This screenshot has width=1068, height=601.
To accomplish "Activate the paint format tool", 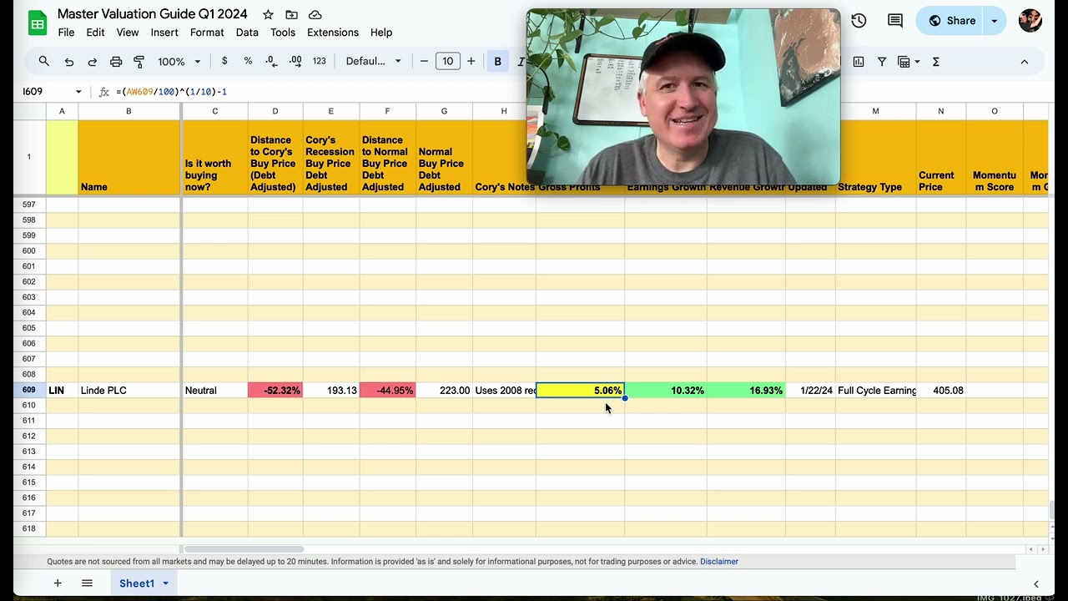I will pos(139,61).
